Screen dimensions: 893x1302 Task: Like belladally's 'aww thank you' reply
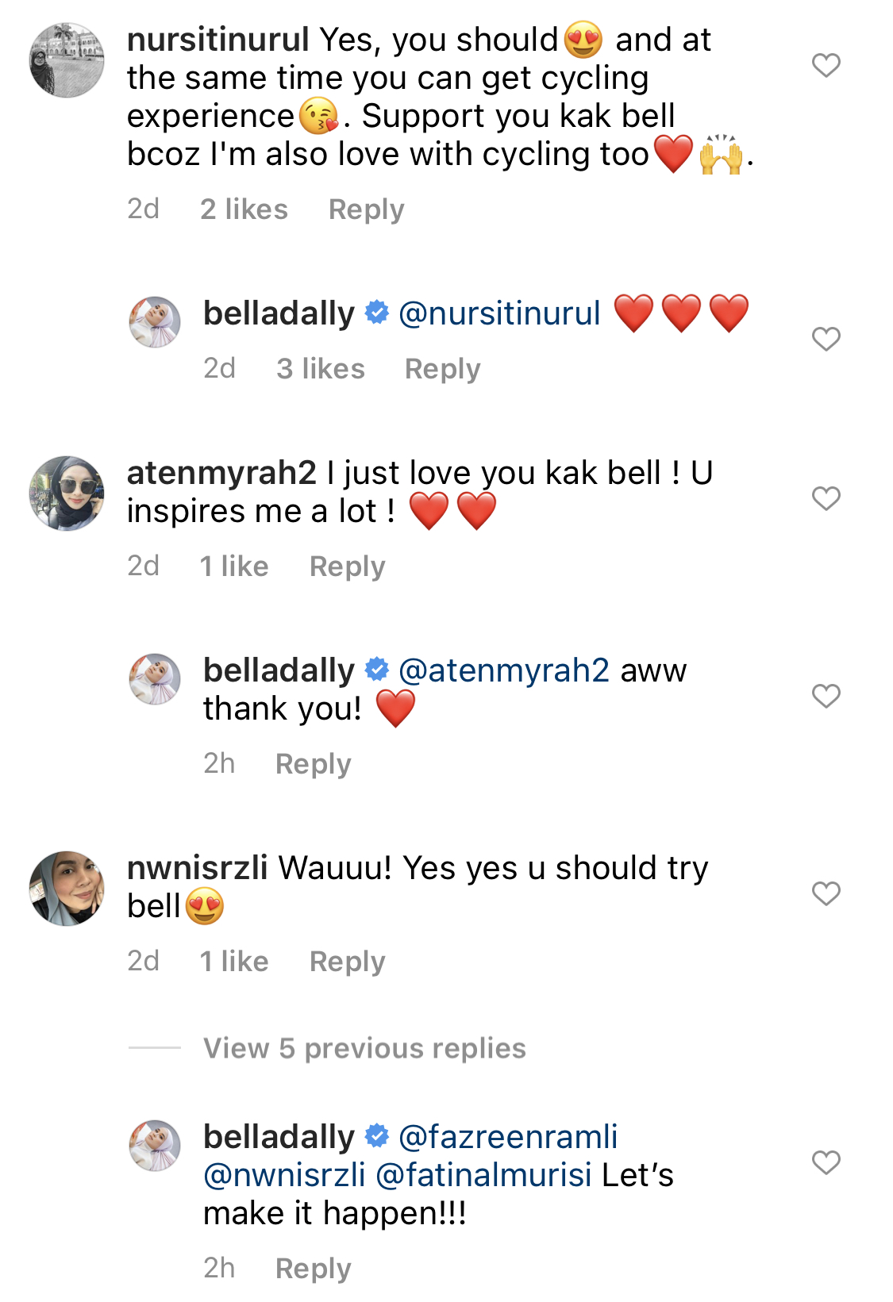click(x=826, y=696)
